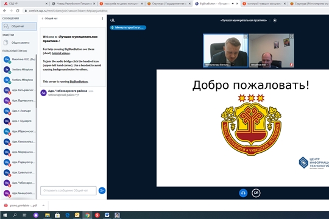Open Edge browser from taskbar
The width and height of the screenshot is (329, 219).
tap(68, 215)
